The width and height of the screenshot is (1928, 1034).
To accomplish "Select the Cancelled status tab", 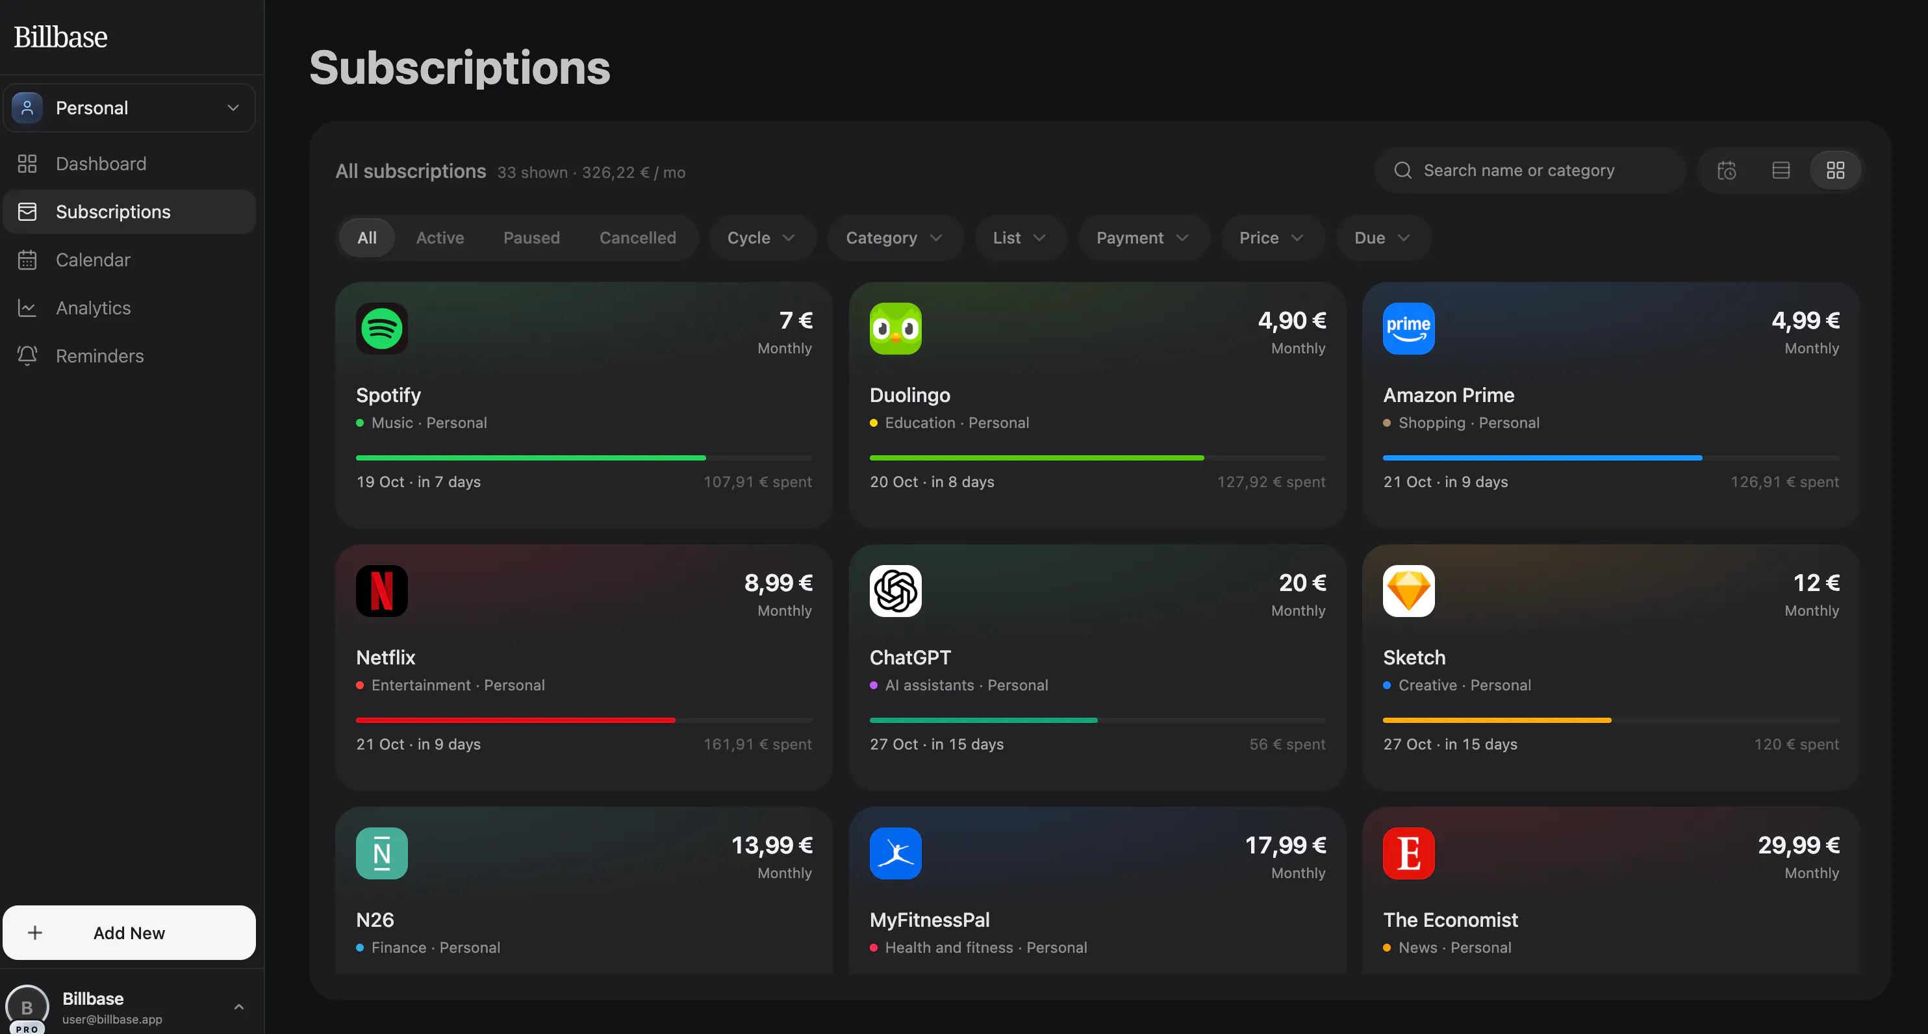I will point(638,238).
